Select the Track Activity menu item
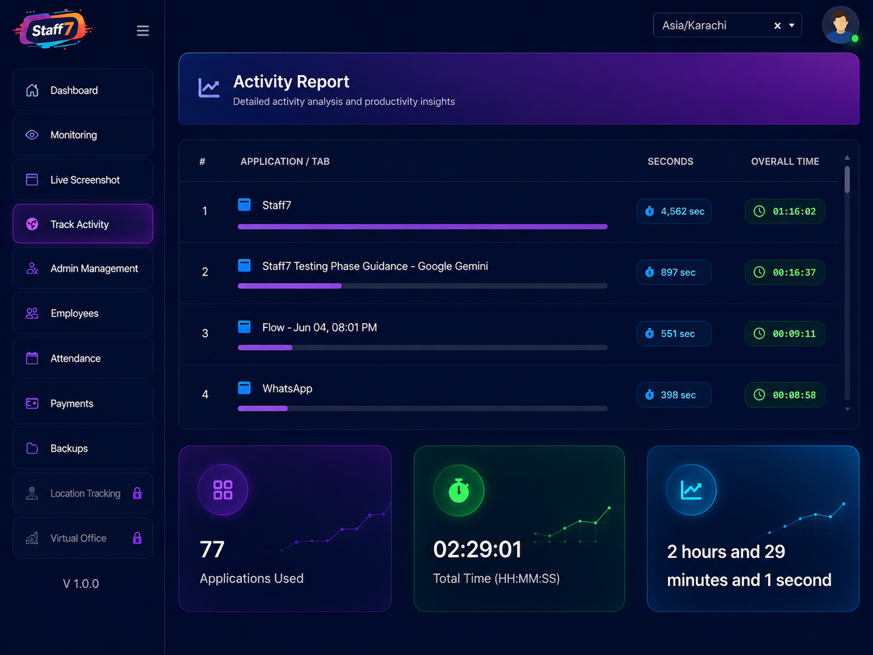Image resolution: width=873 pixels, height=655 pixels. 83,224
